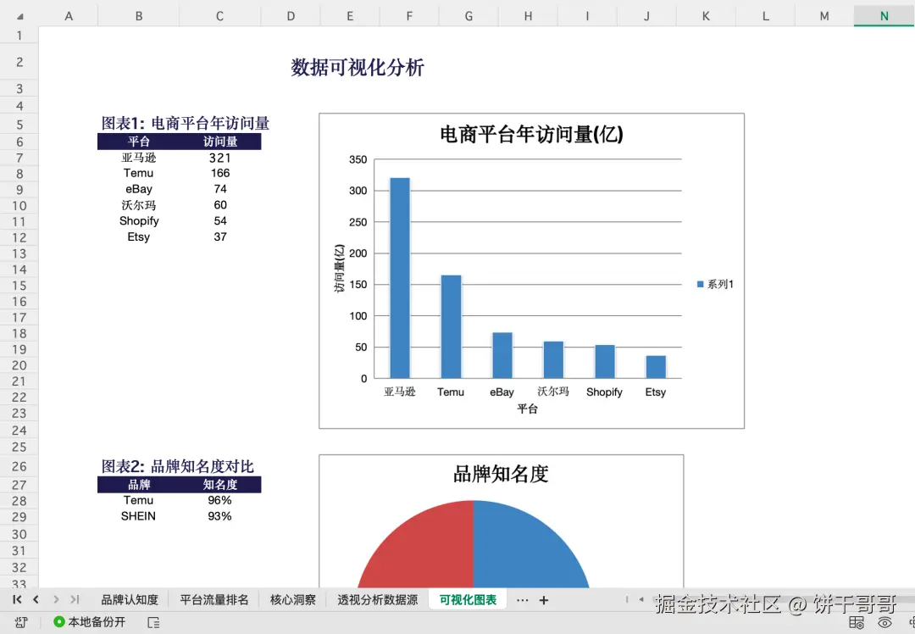Select the 数据可视化分析 title cell

pyautogui.click(x=358, y=67)
